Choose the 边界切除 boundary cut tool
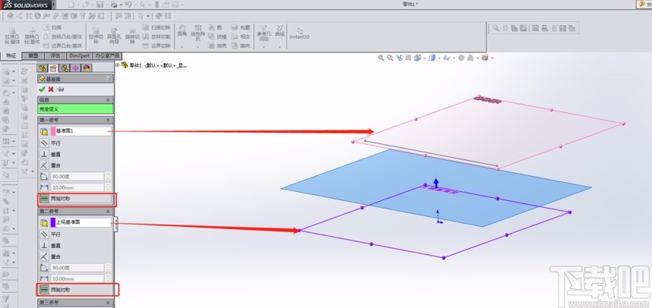Image resolution: width=652 pixels, height=308 pixels. click(156, 46)
